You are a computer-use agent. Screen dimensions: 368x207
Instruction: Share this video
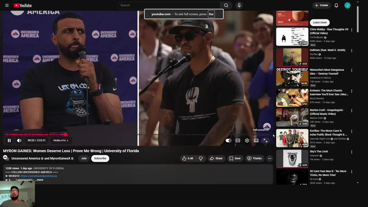(x=216, y=158)
